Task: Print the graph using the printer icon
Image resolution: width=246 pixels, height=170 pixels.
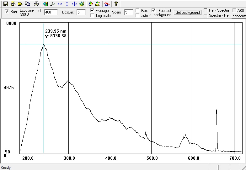Action: coord(36,4)
